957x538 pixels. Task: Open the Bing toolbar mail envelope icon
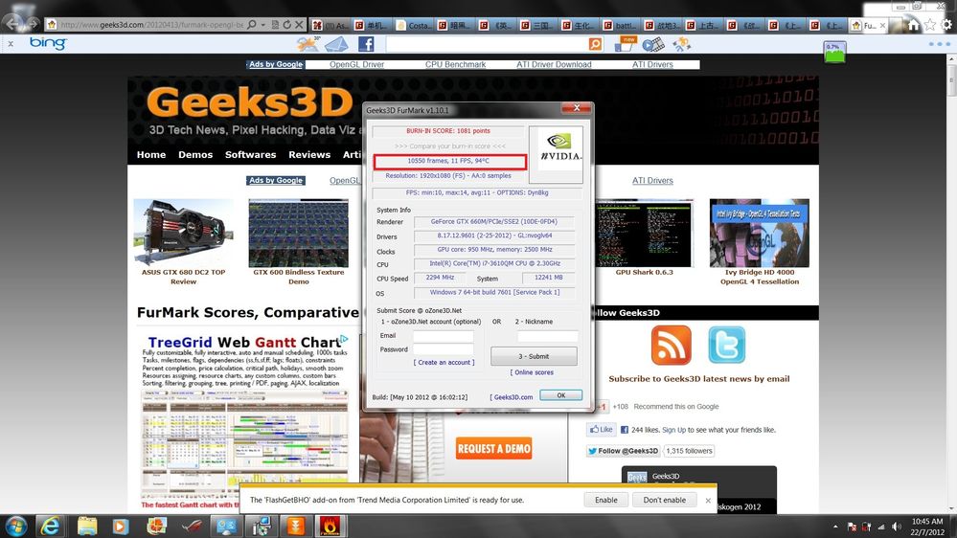coord(336,44)
